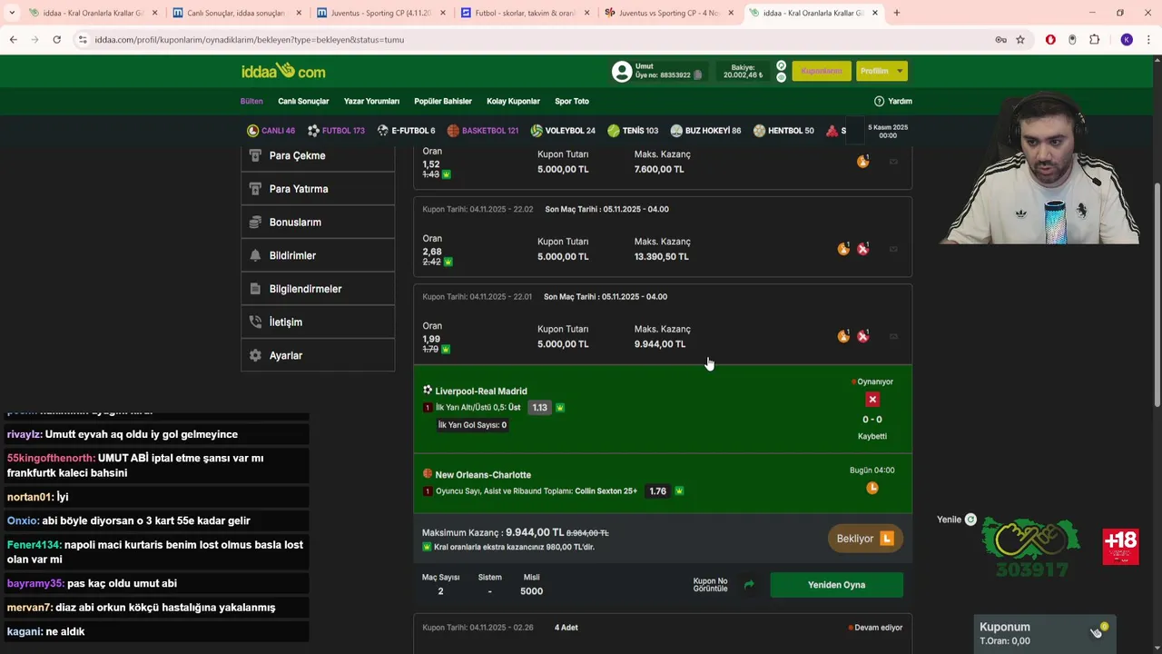Bookmark this page with the star icon
Viewport: 1162px width, 654px height.
point(1020,40)
